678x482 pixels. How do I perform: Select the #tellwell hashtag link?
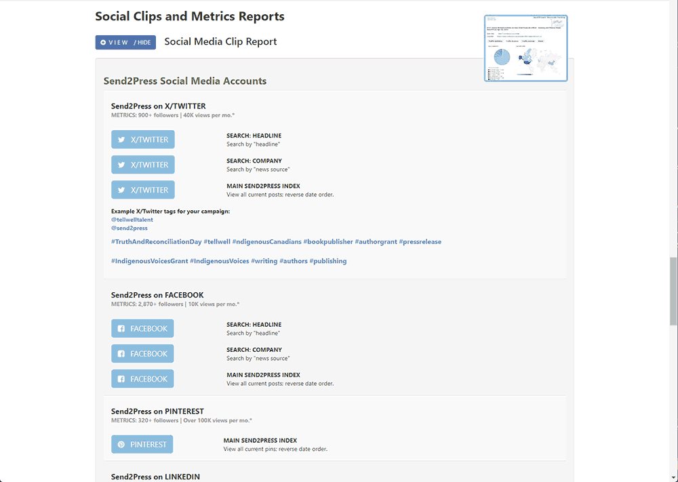point(216,242)
